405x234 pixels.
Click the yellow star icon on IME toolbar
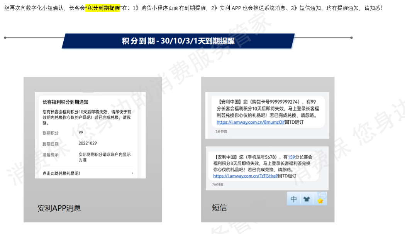[x=320, y=201]
